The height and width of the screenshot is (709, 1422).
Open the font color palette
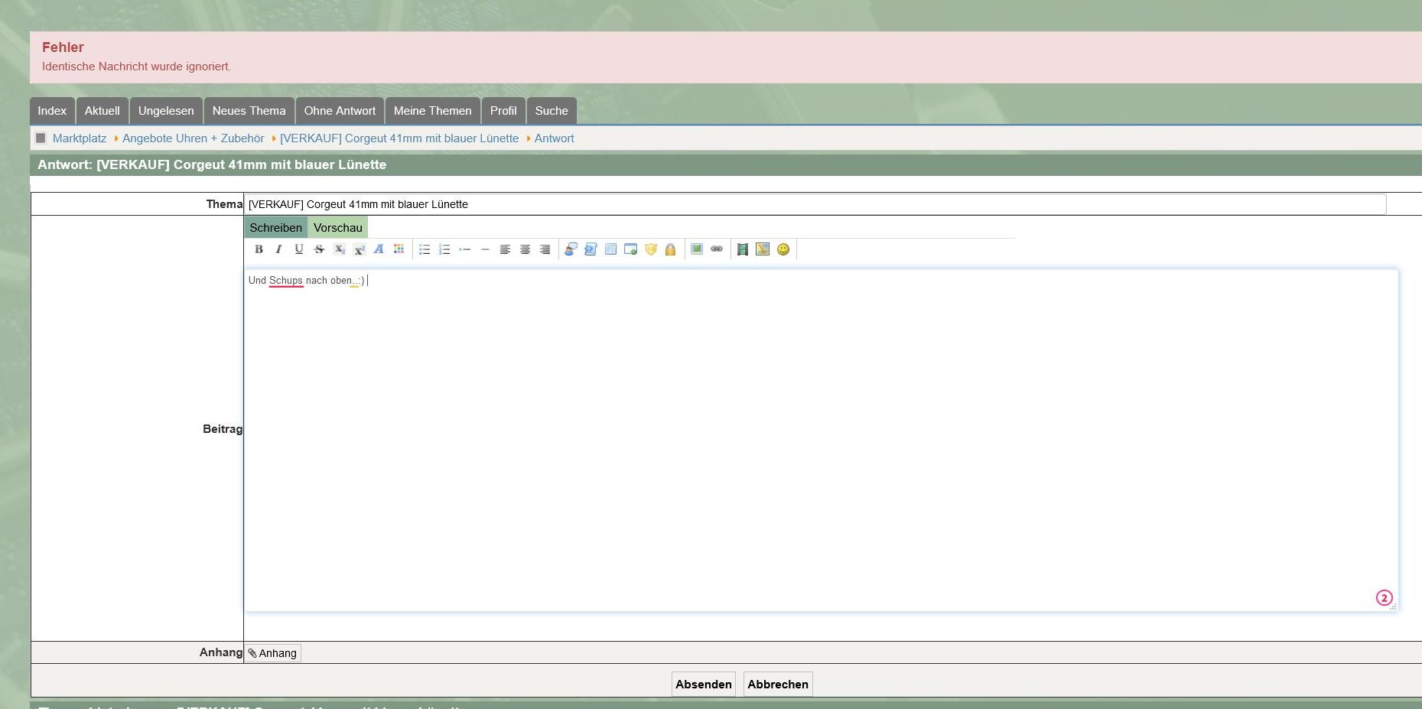pos(399,249)
